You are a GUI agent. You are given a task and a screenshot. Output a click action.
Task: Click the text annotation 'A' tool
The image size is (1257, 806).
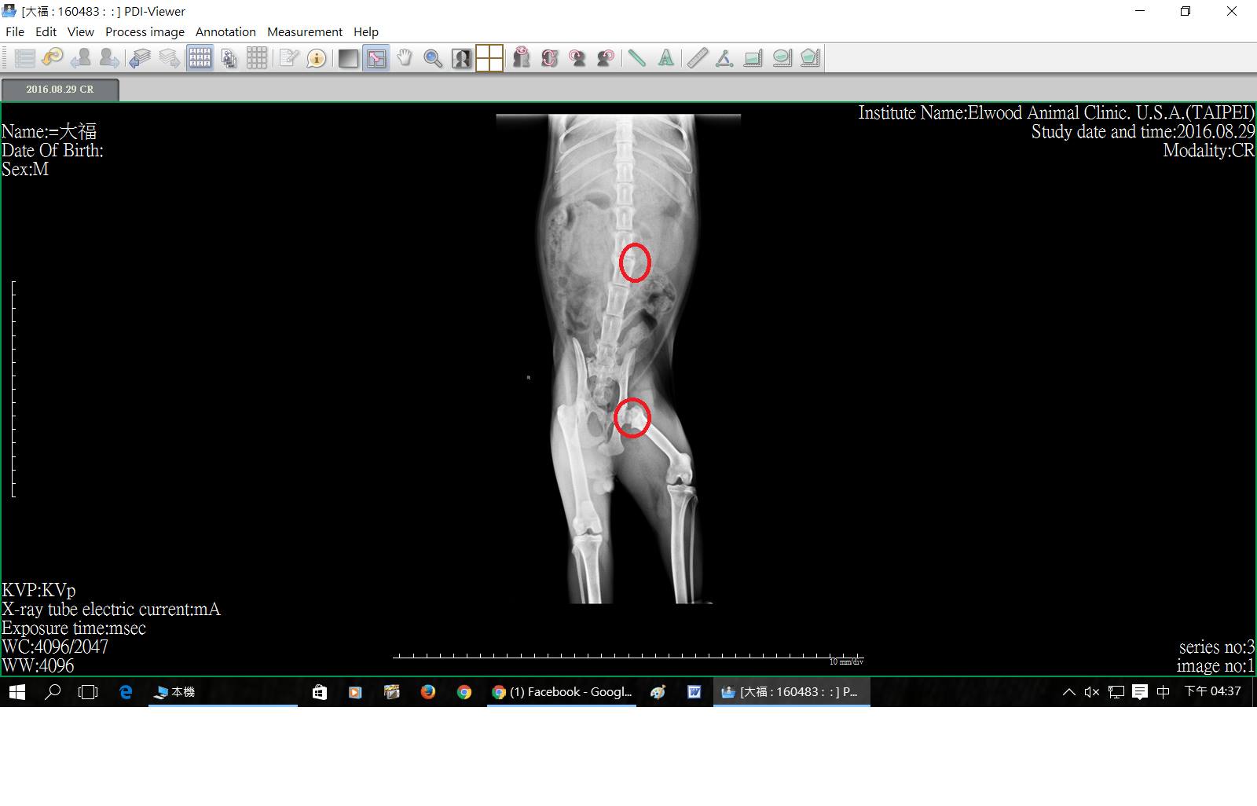click(x=665, y=58)
